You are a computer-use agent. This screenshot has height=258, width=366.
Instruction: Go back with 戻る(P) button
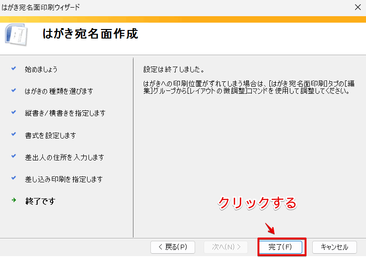point(173,247)
